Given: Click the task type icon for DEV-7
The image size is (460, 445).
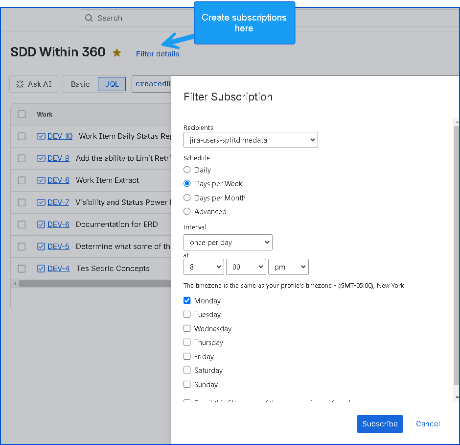Looking at the screenshot, I should click(x=41, y=202).
